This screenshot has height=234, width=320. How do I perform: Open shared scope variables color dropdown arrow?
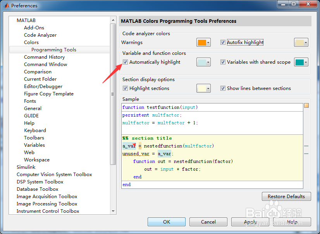(x=306, y=62)
